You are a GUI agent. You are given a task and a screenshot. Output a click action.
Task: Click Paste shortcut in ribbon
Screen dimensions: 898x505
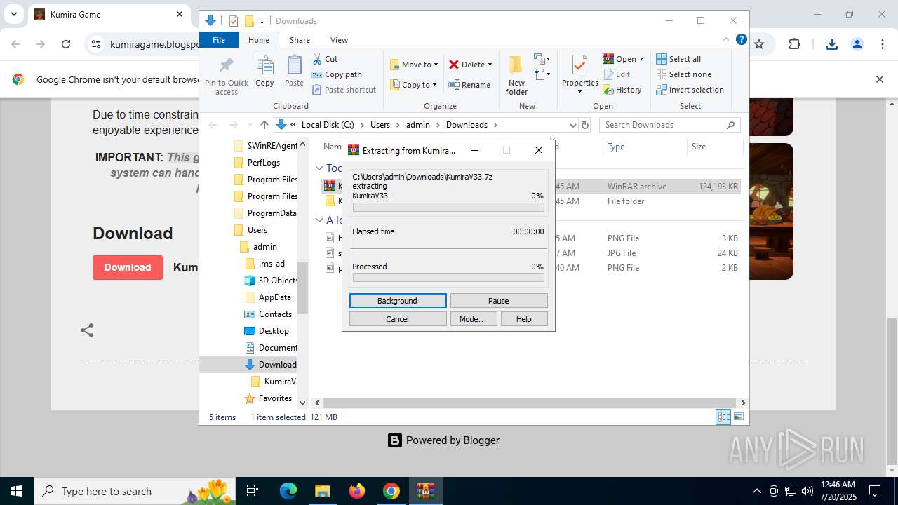click(344, 90)
